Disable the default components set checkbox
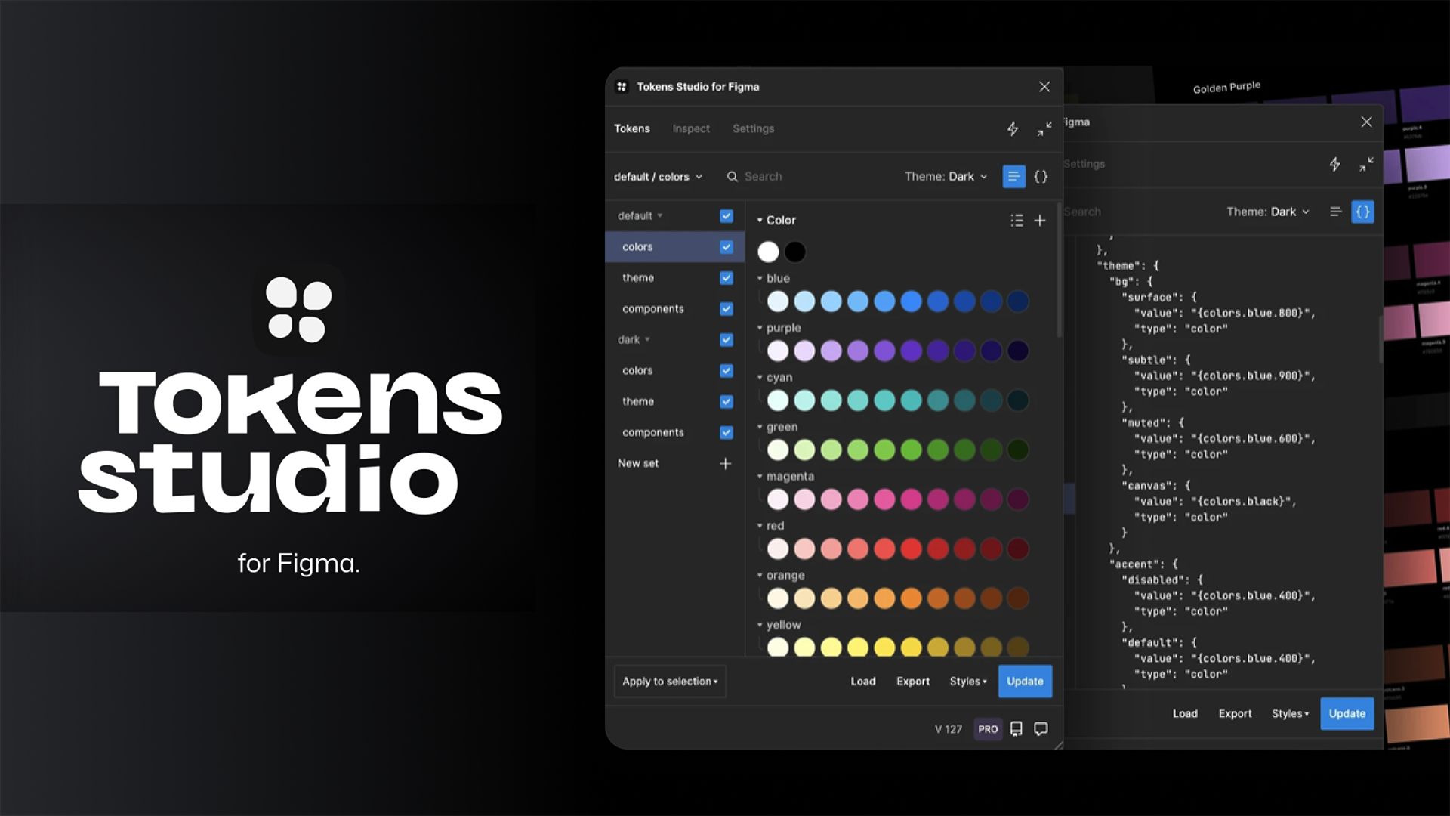Viewport: 1450px width, 816px height. [x=726, y=308]
